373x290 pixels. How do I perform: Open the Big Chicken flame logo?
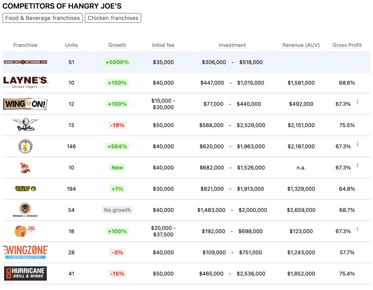pos(25,168)
